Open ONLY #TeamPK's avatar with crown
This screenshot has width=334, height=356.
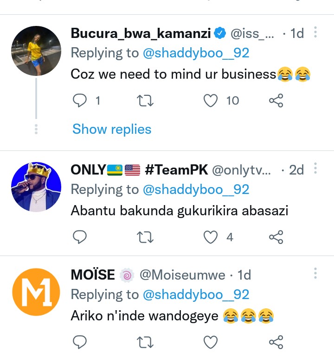point(36,187)
